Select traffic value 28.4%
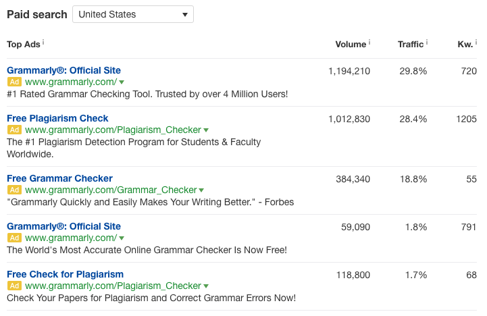This screenshot has width=487, height=316. tap(413, 119)
